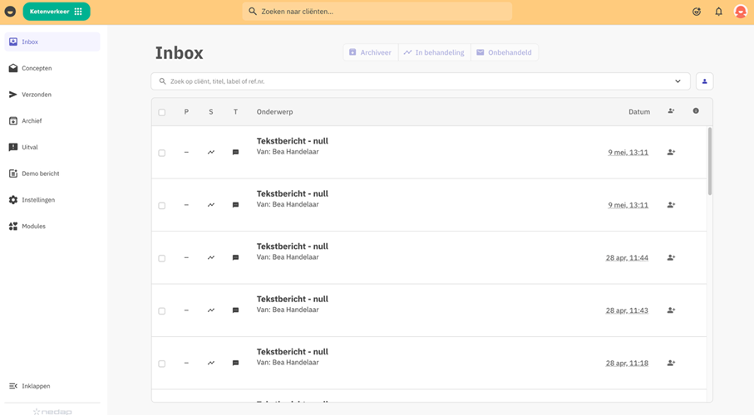The height and width of the screenshot is (415, 754).
Task: Open Archief in the sidebar
Action: point(52,121)
